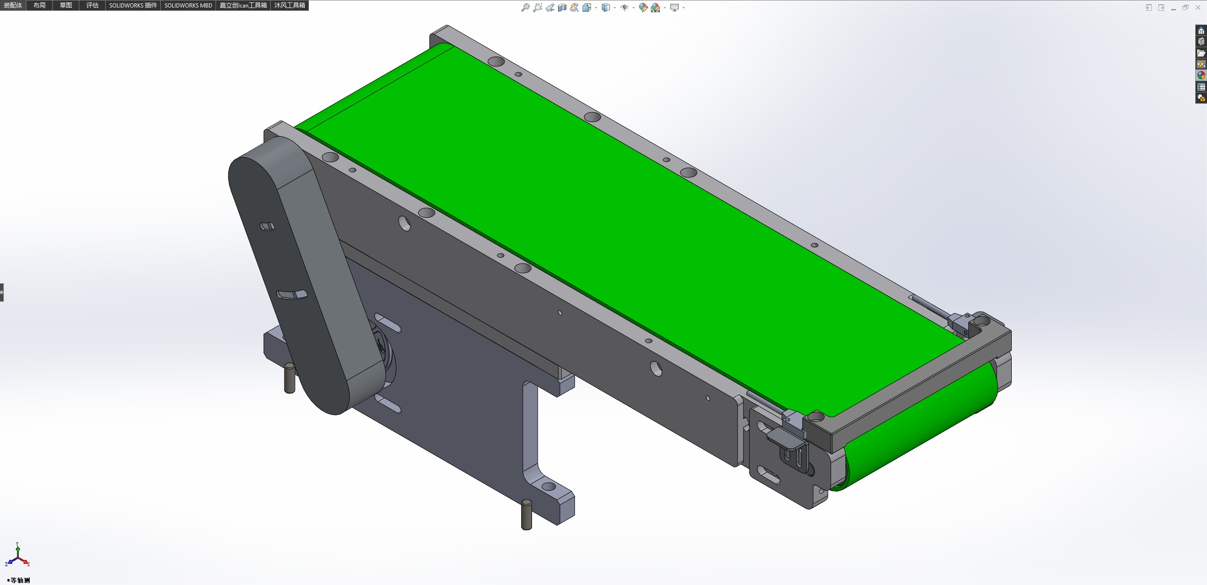Image resolution: width=1207 pixels, height=585 pixels.
Task: Expand the View Orientation dropdown arrow
Action: 596,8
